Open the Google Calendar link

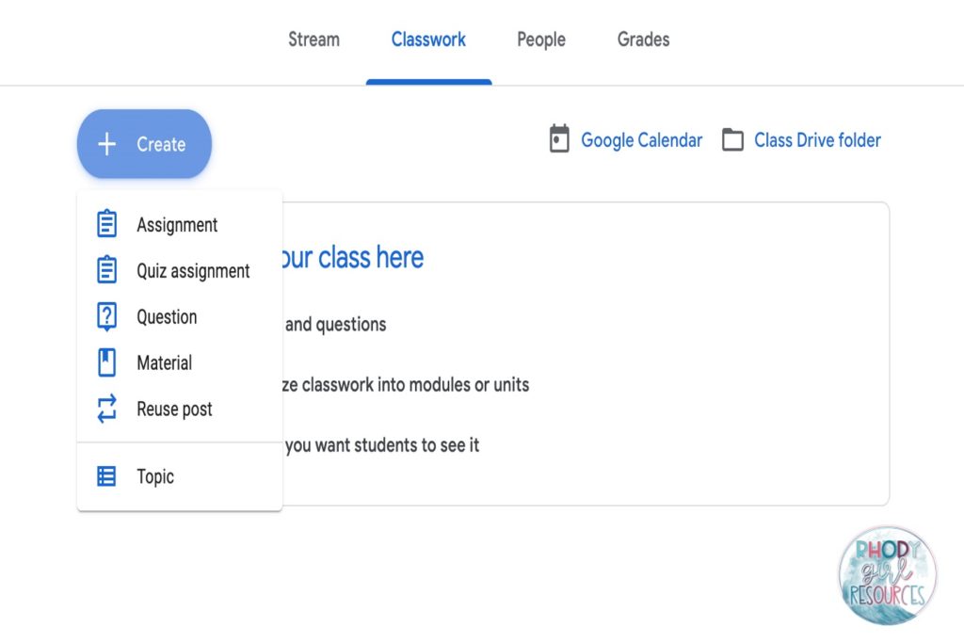point(641,140)
